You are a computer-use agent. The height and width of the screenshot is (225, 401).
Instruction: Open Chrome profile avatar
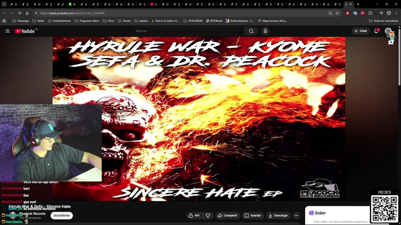click(x=389, y=13)
